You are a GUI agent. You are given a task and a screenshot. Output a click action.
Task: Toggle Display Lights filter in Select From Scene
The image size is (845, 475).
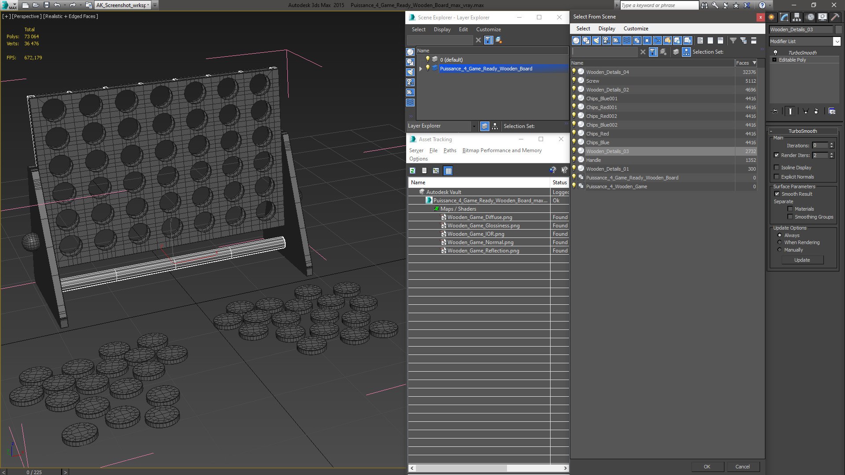point(596,40)
